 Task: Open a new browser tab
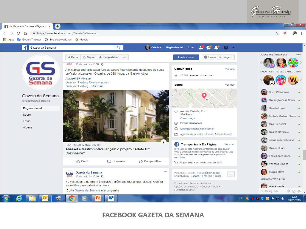[57, 26]
